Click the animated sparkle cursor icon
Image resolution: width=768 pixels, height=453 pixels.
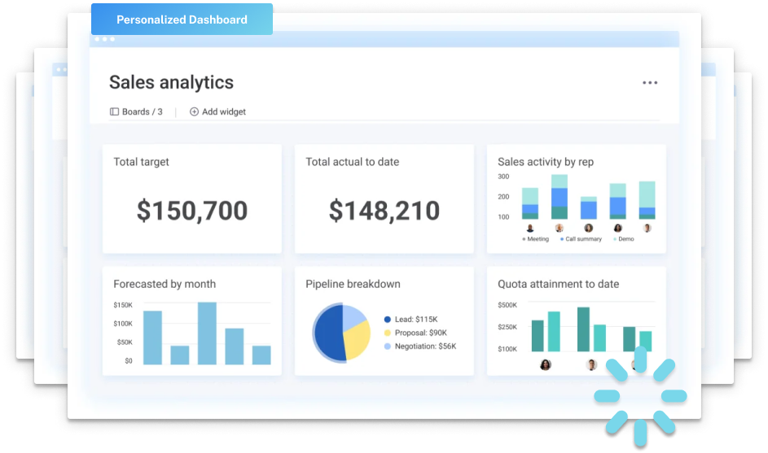click(639, 396)
